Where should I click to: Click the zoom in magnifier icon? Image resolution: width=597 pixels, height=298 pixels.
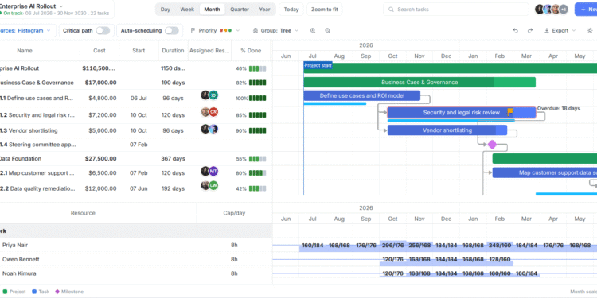(313, 31)
